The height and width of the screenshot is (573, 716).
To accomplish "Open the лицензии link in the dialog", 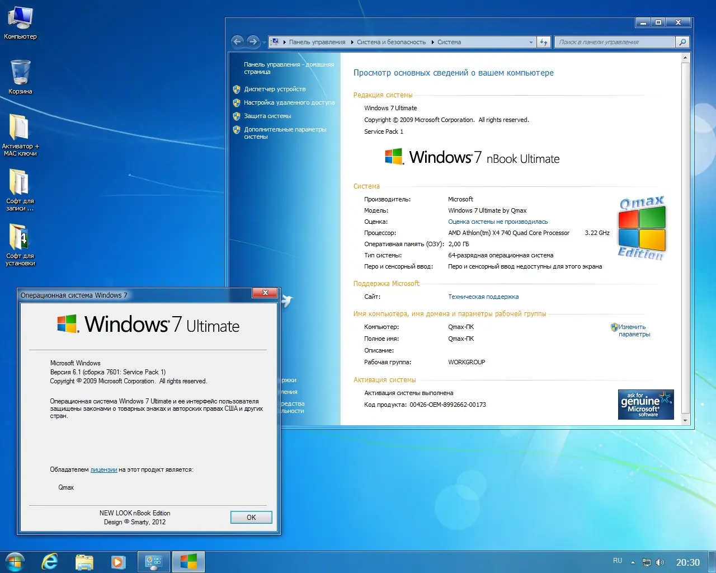I will tap(103, 469).
